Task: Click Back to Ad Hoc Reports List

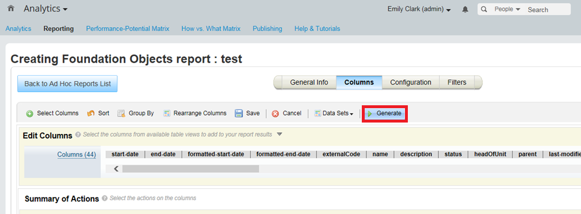Action: coord(67,83)
